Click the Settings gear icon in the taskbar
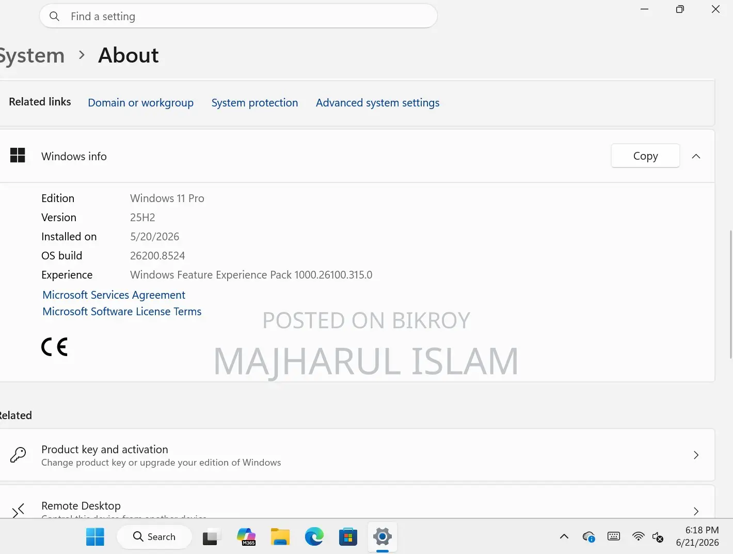Image resolution: width=733 pixels, height=554 pixels. 383,537
